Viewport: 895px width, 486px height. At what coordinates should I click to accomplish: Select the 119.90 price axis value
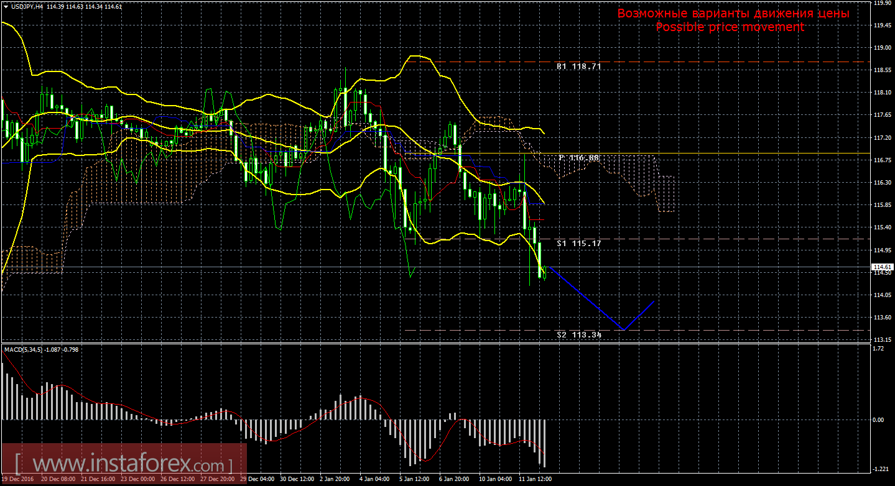pyautogui.click(x=882, y=3)
